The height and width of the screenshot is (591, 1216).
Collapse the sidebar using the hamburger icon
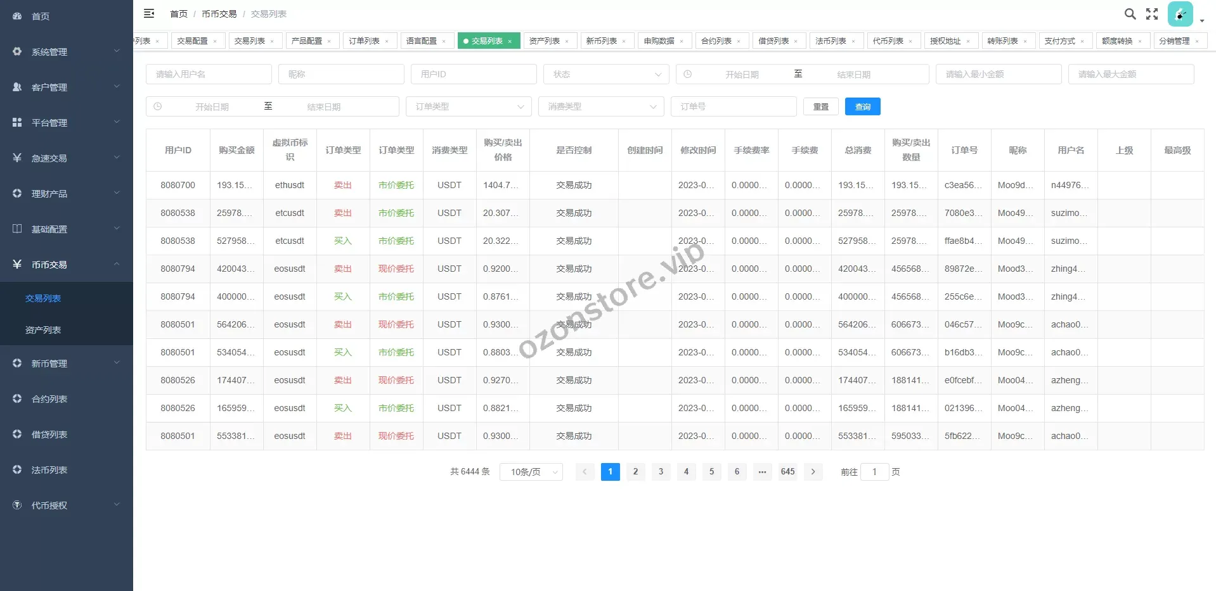149,13
